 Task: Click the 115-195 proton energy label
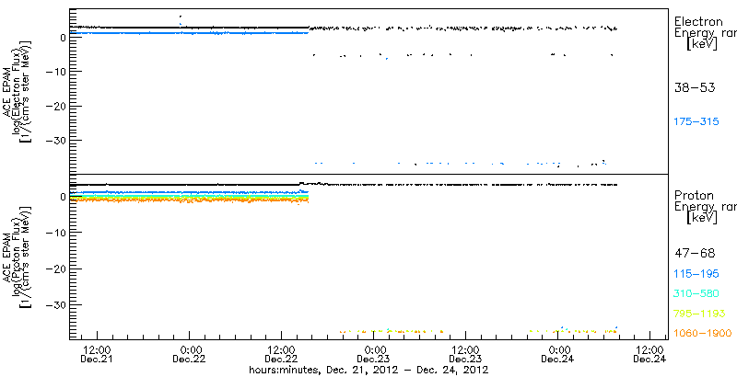[696, 274]
